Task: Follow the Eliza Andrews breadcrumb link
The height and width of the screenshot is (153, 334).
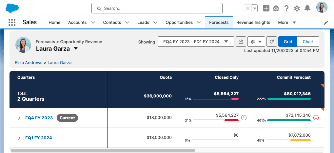Action: click(29, 63)
